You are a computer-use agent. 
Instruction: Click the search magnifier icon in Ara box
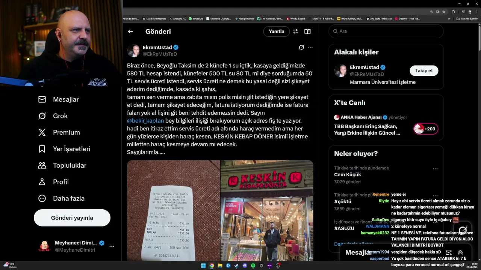click(335, 31)
